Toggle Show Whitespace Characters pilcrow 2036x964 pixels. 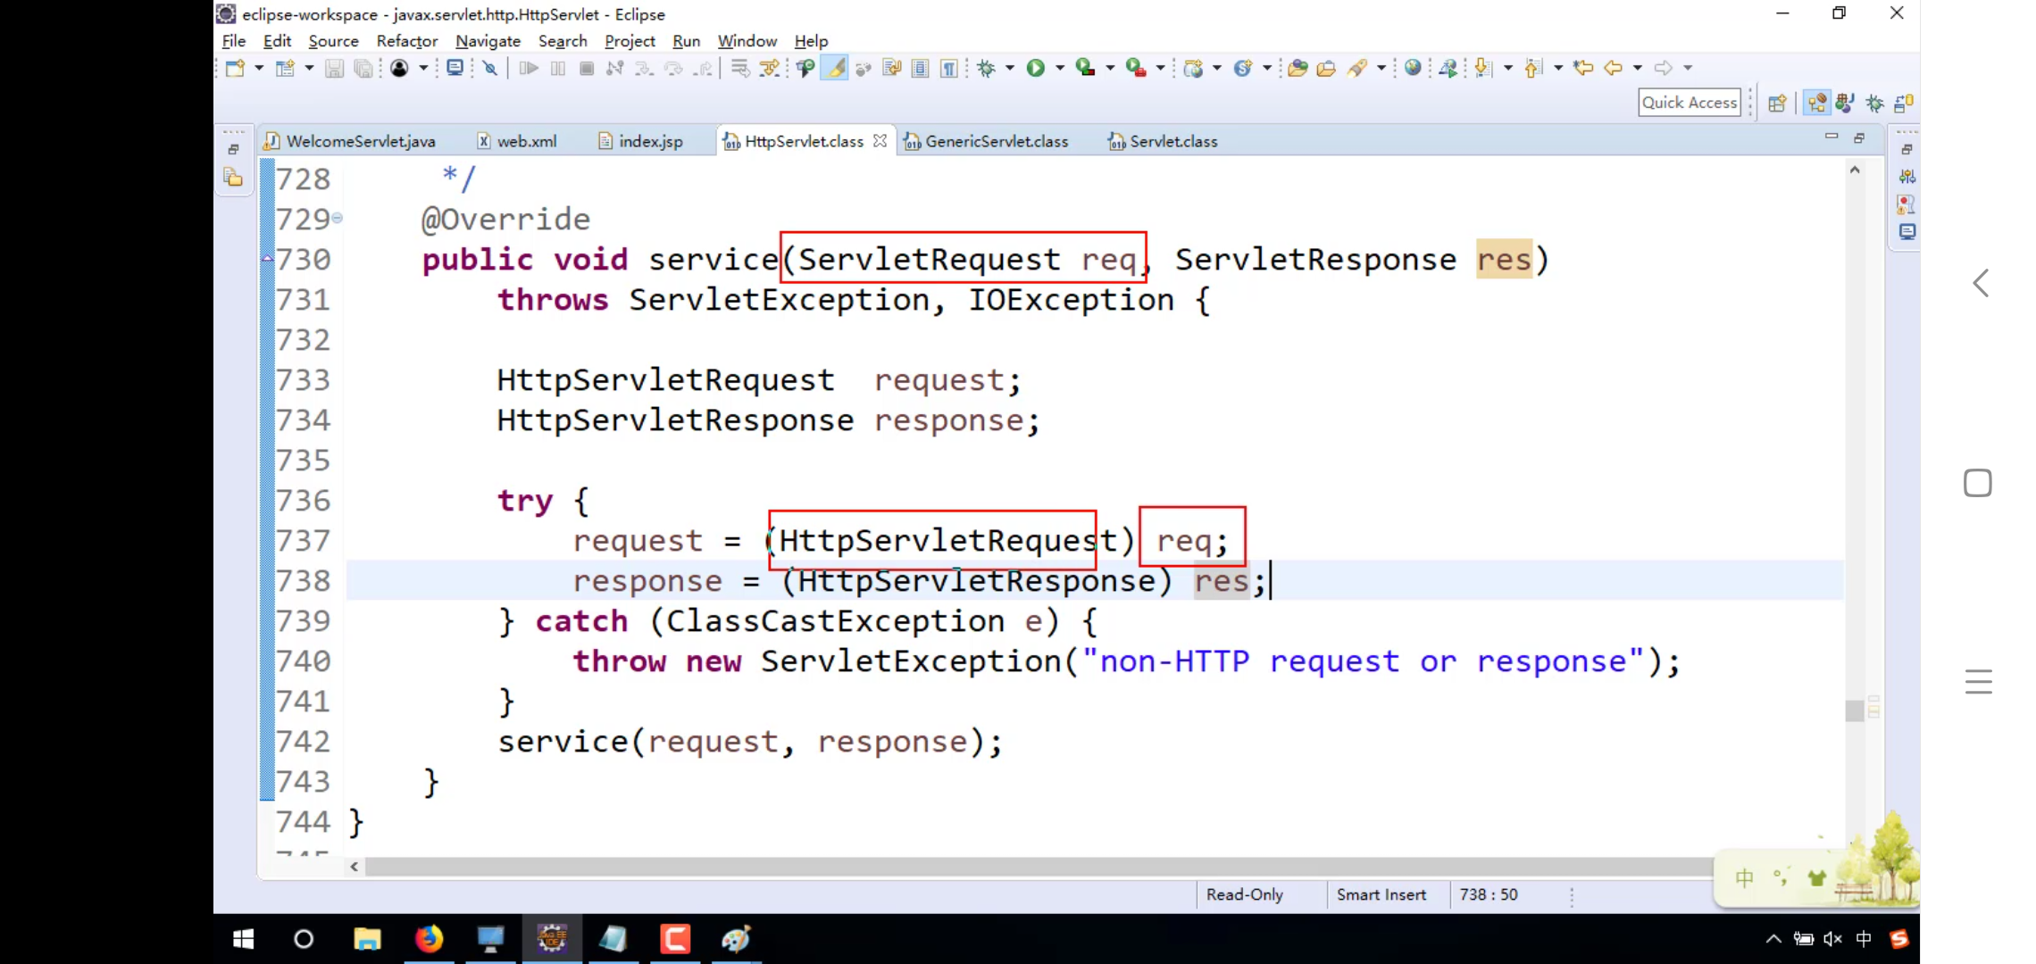click(x=949, y=68)
